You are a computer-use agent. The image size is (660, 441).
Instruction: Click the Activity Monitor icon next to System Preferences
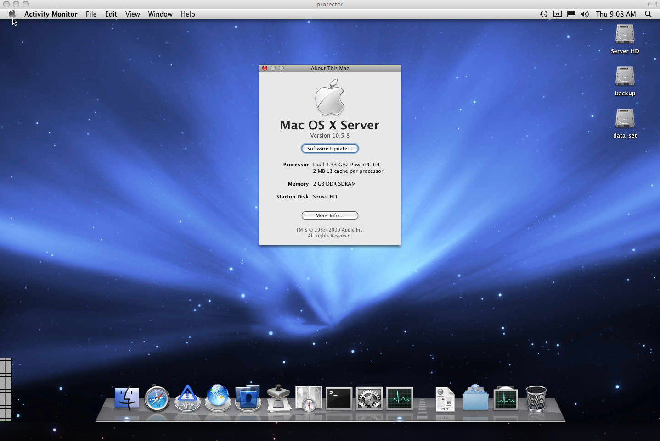pyautogui.click(x=400, y=398)
